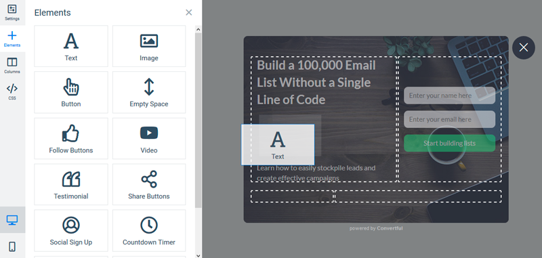Image resolution: width=542 pixels, height=258 pixels.
Task: Open the Columns sidebar panel
Action: pyautogui.click(x=12, y=65)
